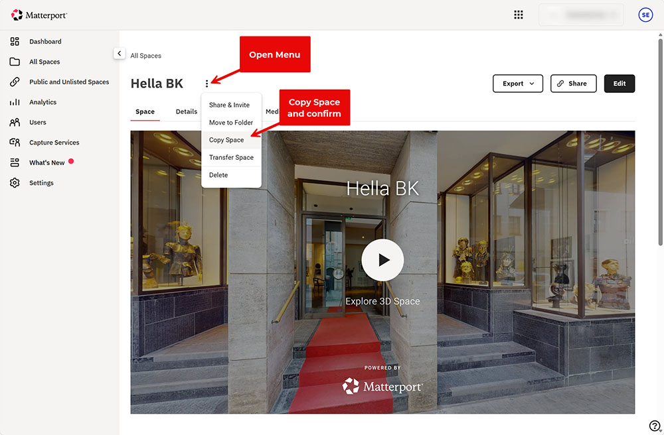The image size is (664, 435).
Task: Click the page vertical scrollbar
Action: [x=660, y=142]
